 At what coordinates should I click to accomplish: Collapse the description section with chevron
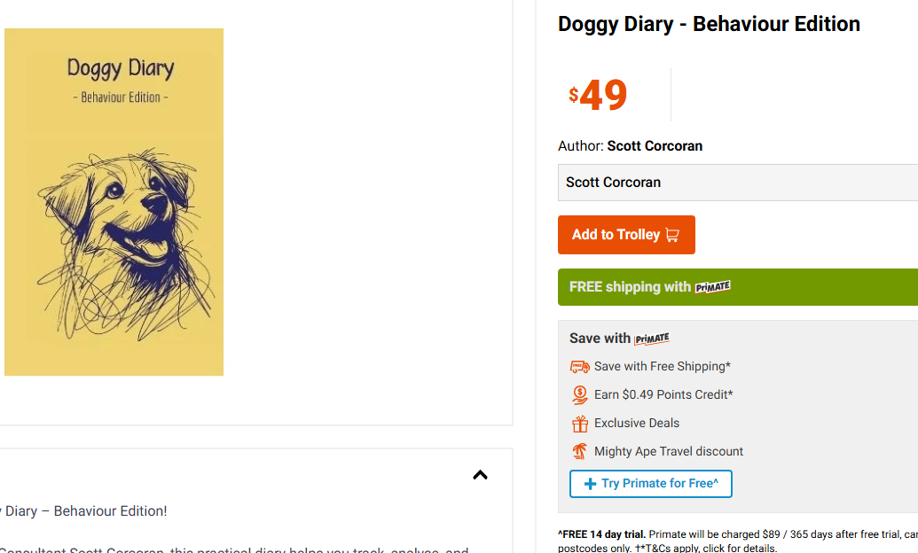pyautogui.click(x=480, y=475)
